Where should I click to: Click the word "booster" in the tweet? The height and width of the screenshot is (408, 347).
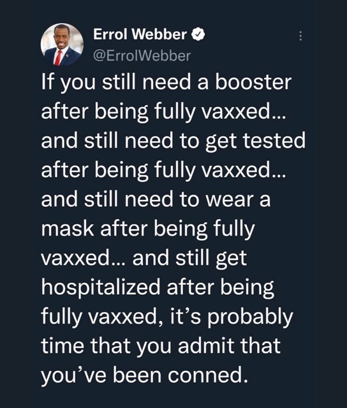[253, 82]
